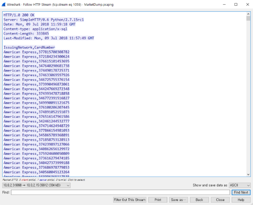Click row American Express,375924600050809
The image size is (253, 205).
[36, 154]
